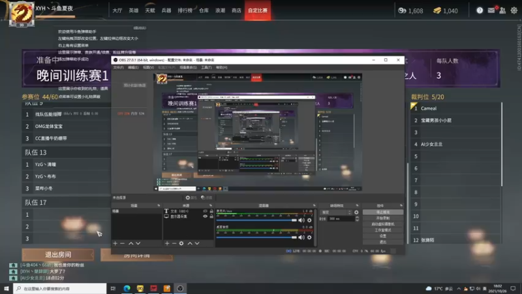Click properties gear above Scenes panel
The image size is (522, 294).
click(191, 198)
